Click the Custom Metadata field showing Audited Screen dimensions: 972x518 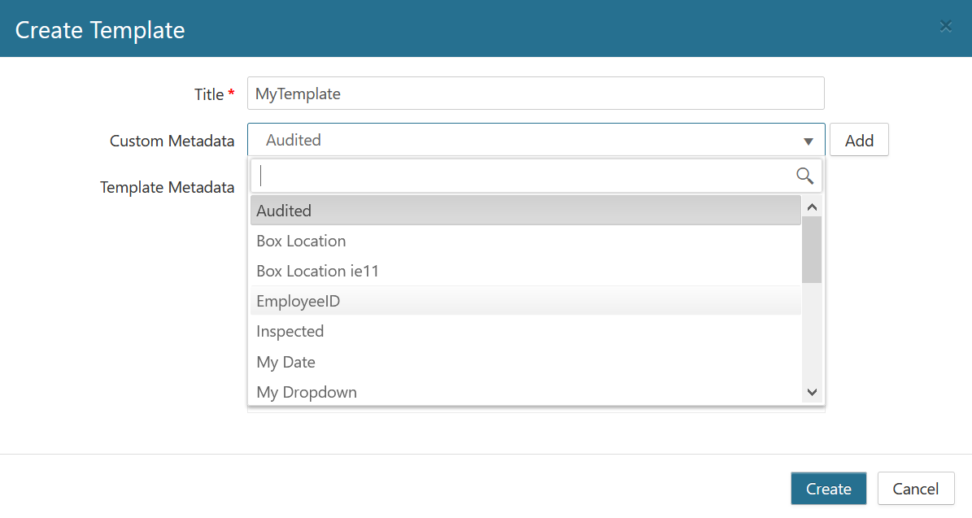(x=525, y=140)
